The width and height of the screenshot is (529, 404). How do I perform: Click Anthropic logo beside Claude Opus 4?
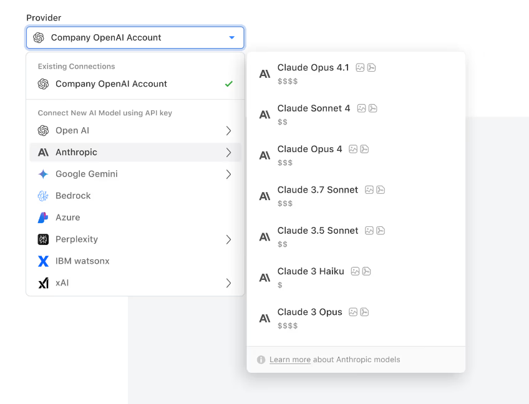(x=264, y=155)
